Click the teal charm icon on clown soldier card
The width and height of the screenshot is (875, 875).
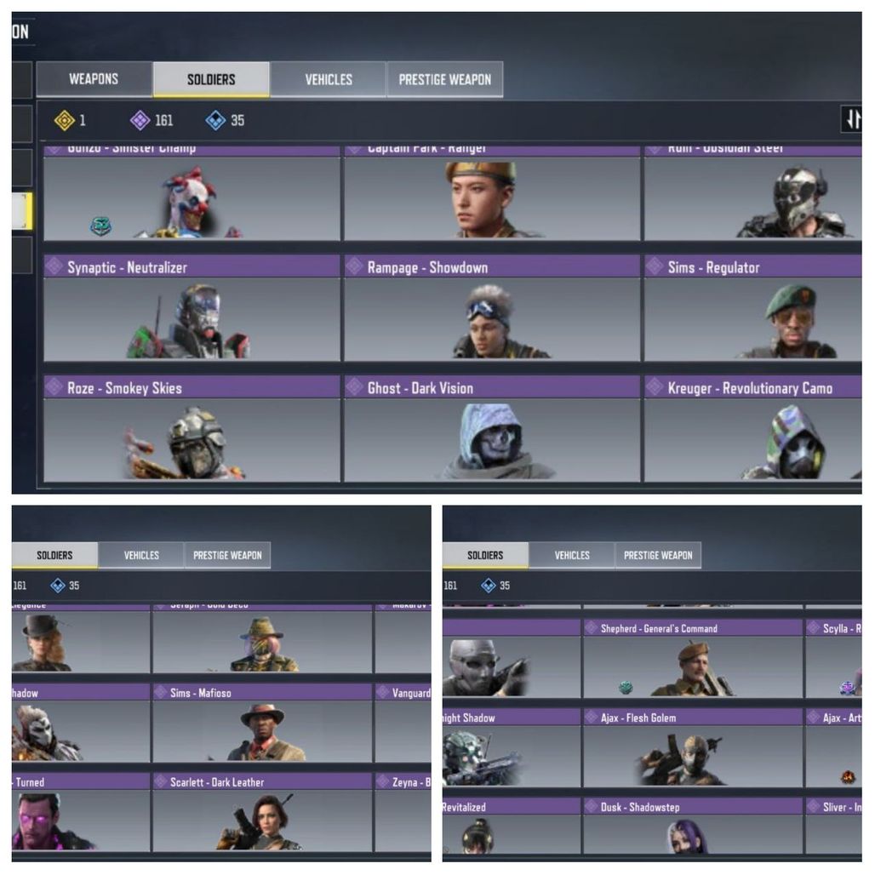pyautogui.click(x=101, y=226)
